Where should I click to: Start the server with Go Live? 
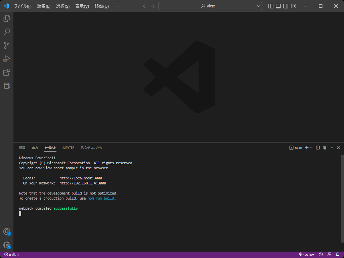coord(307,255)
